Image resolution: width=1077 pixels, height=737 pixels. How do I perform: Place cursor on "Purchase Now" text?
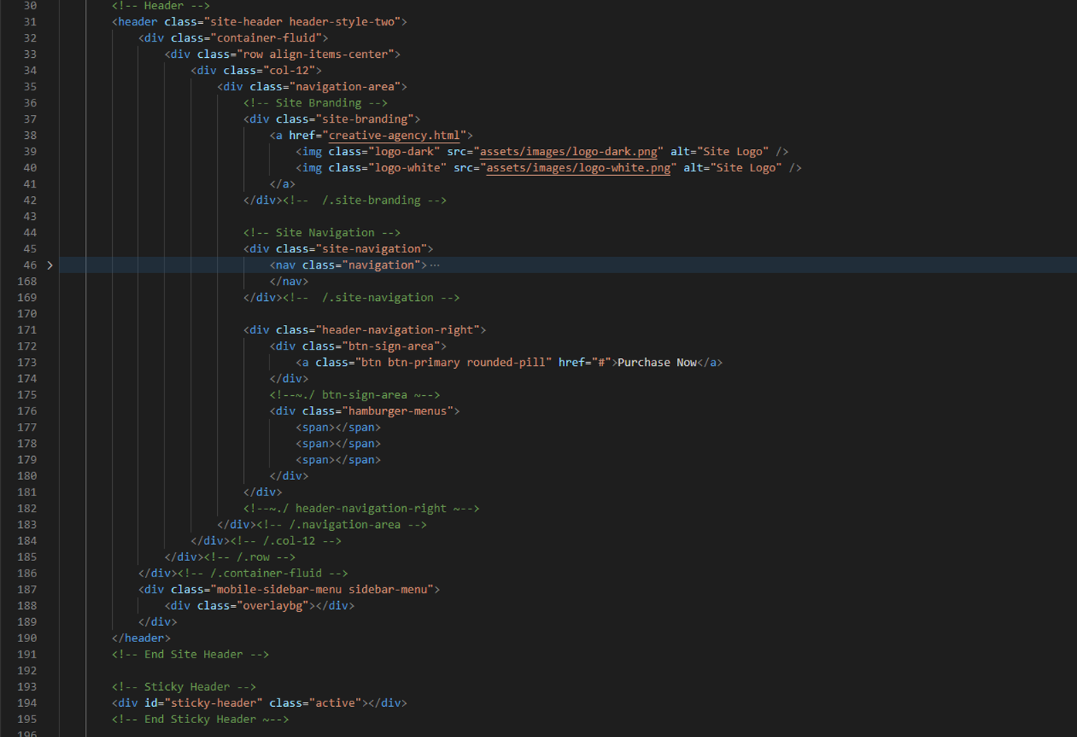click(x=656, y=363)
